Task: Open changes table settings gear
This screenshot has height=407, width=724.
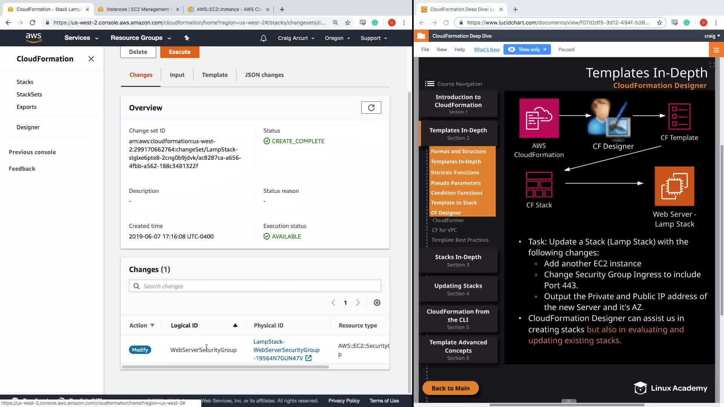Action: 377,303
